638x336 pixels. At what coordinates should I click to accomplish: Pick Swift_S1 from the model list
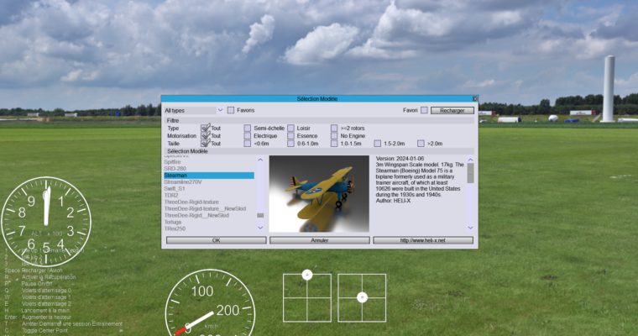tap(175, 189)
